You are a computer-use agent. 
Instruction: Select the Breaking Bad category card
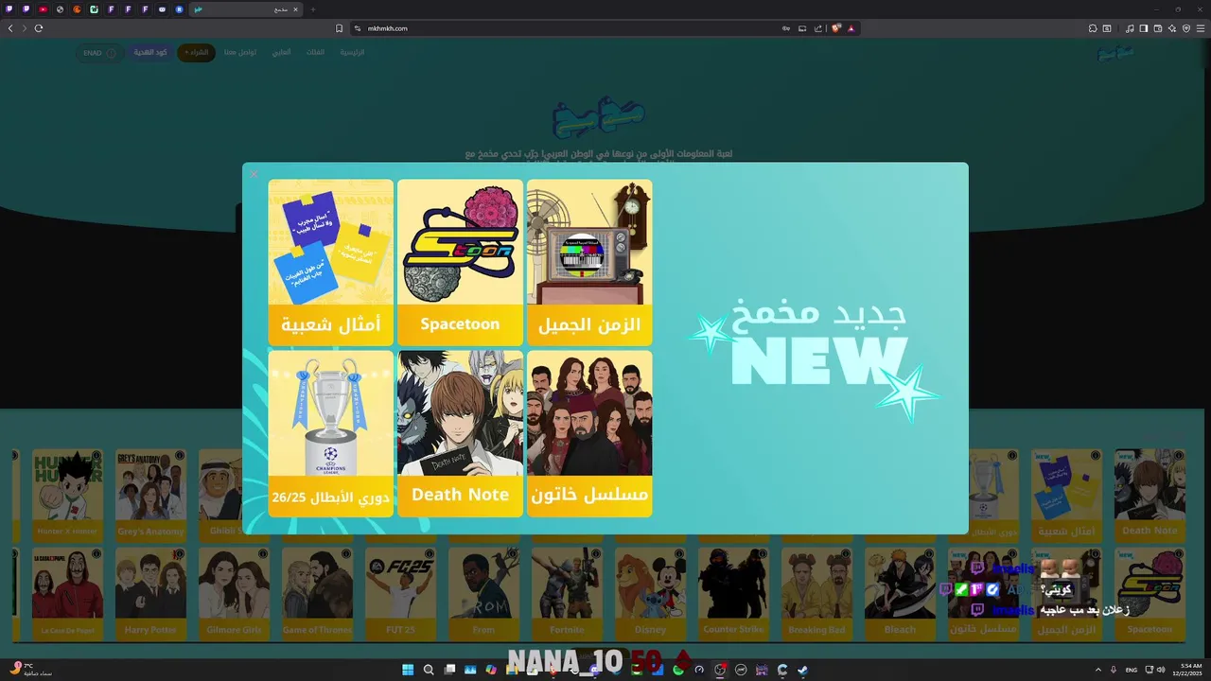coord(816,594)
